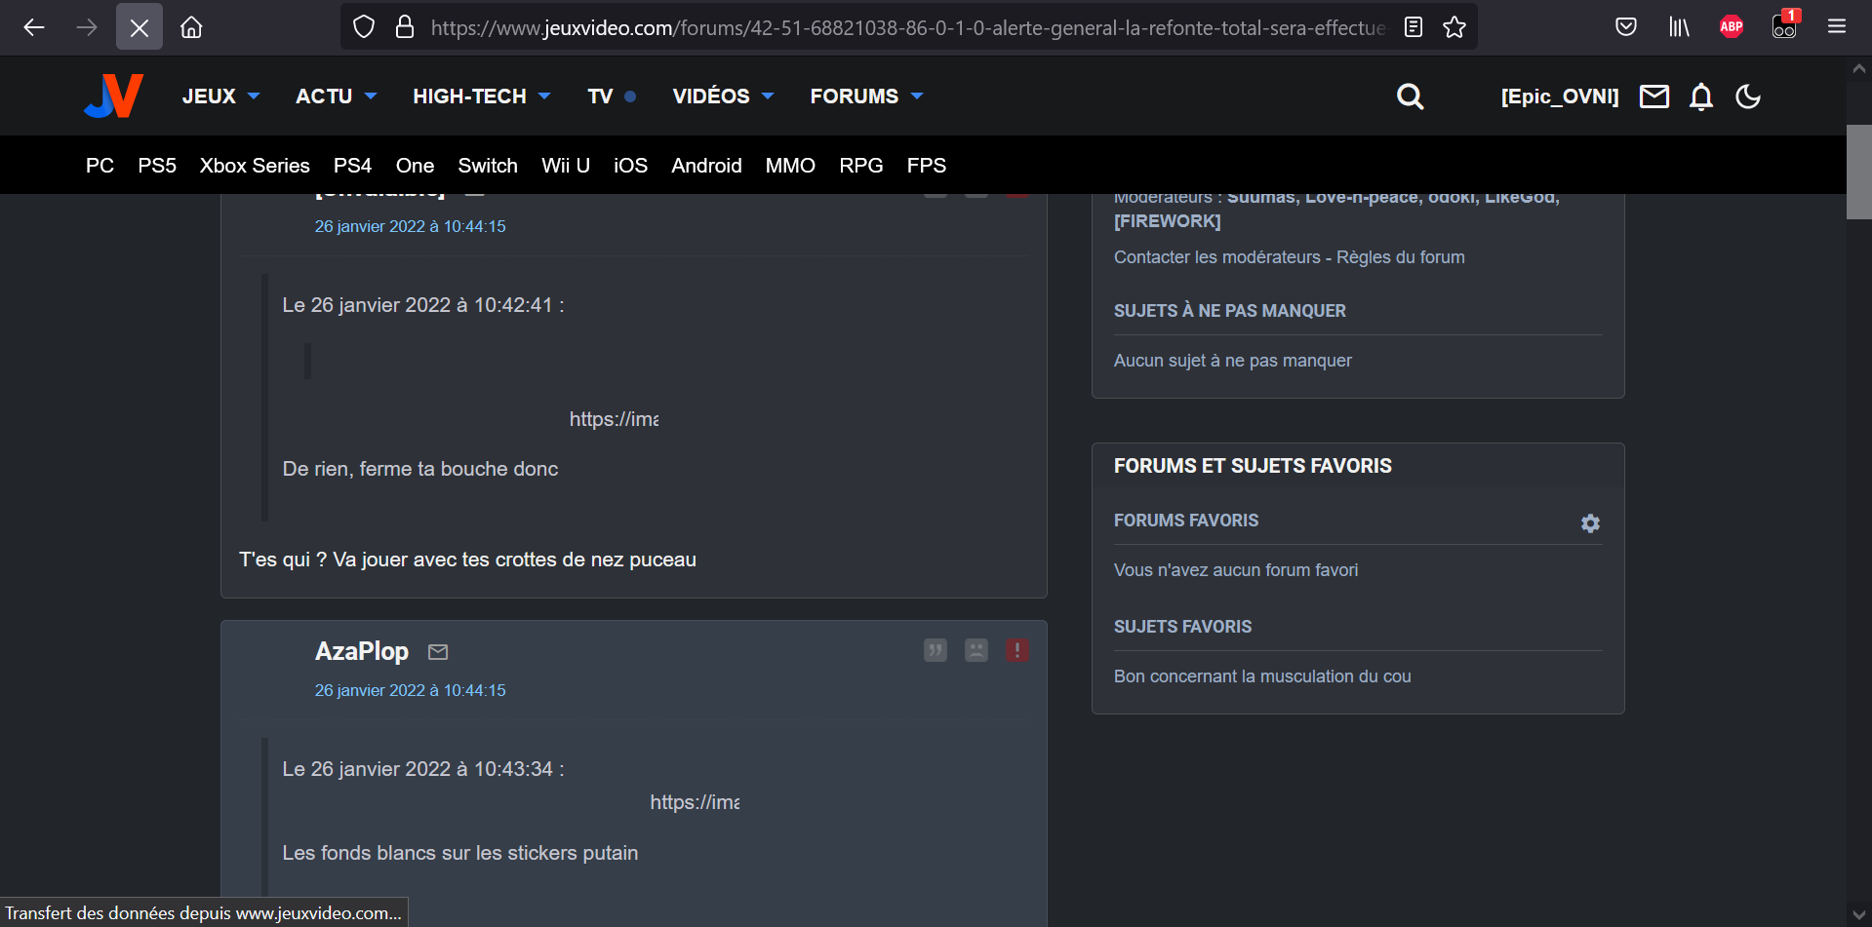Select the PS4 platform
This screenshot has width=1872, height=927.
coord(352,166)
